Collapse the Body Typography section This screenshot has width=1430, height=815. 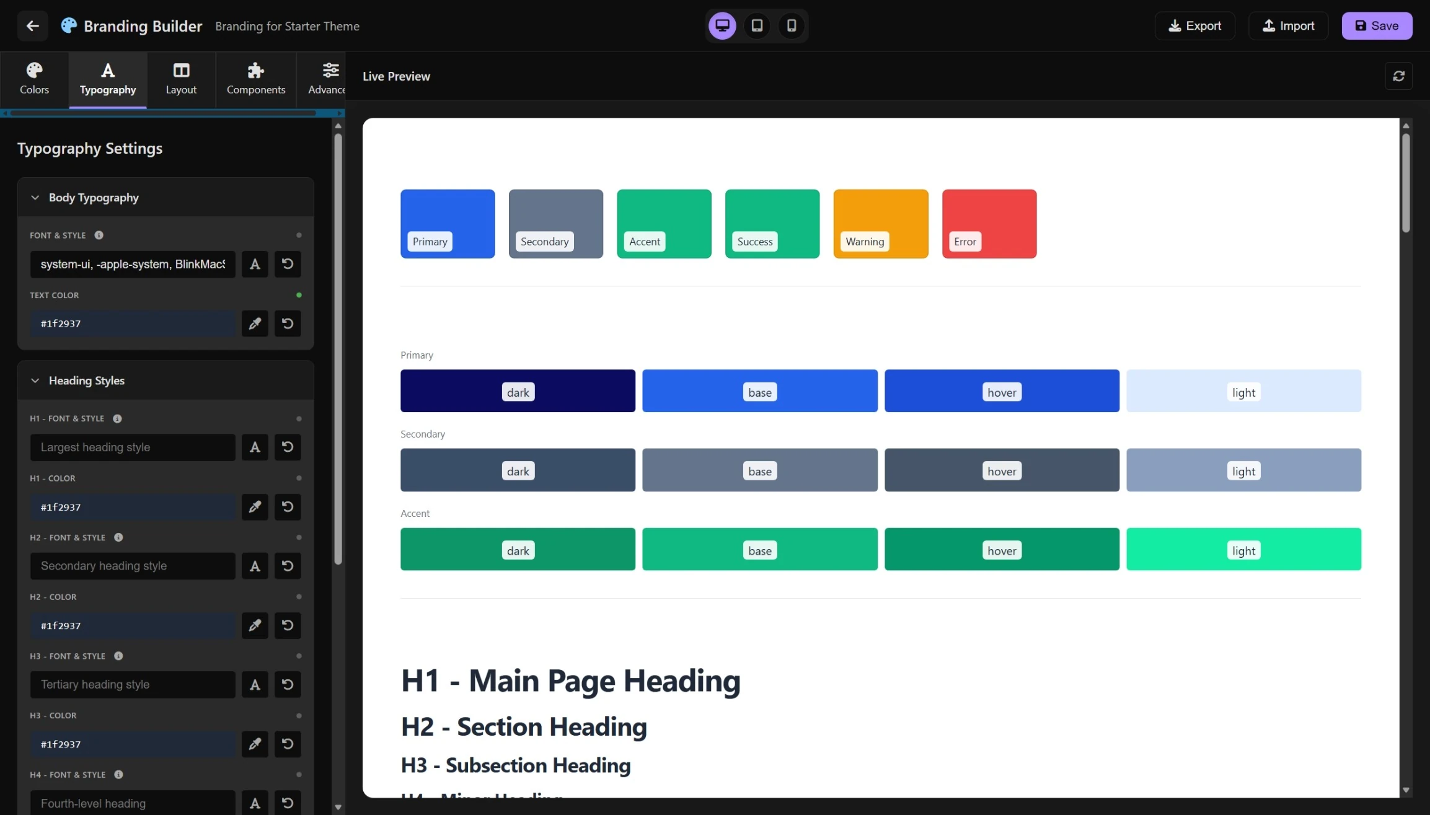[166, 197]
